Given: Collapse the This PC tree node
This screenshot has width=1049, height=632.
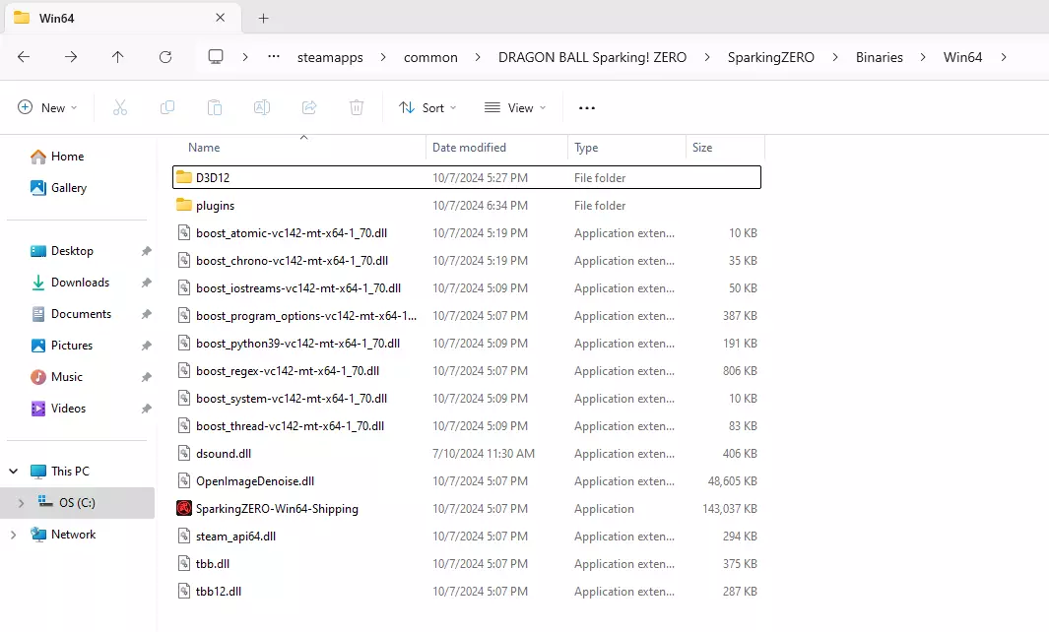Looking at the screenshot, I should click(x=14, y=472).
